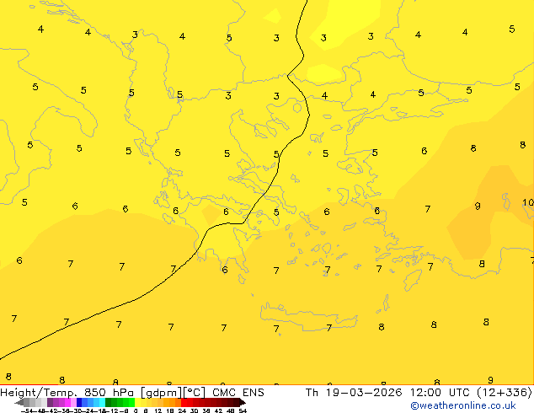Select the "850 hPa" pressure level text

(x=109, y=393)
